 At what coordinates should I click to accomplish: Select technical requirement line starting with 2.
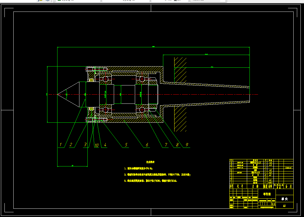(x=157, y=175)
